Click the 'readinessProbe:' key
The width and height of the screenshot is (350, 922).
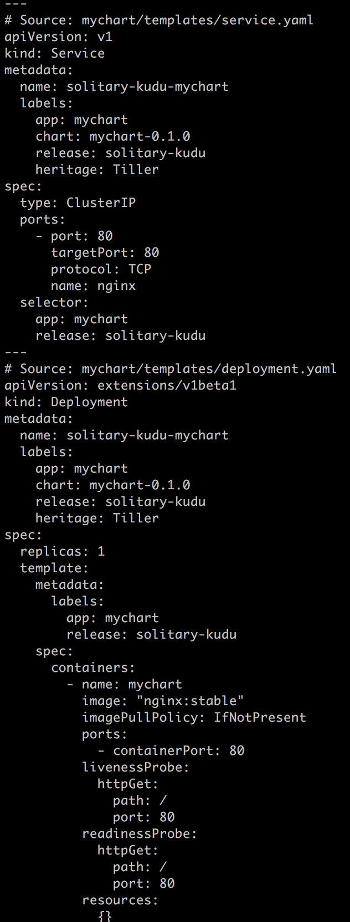pos(140,834)
